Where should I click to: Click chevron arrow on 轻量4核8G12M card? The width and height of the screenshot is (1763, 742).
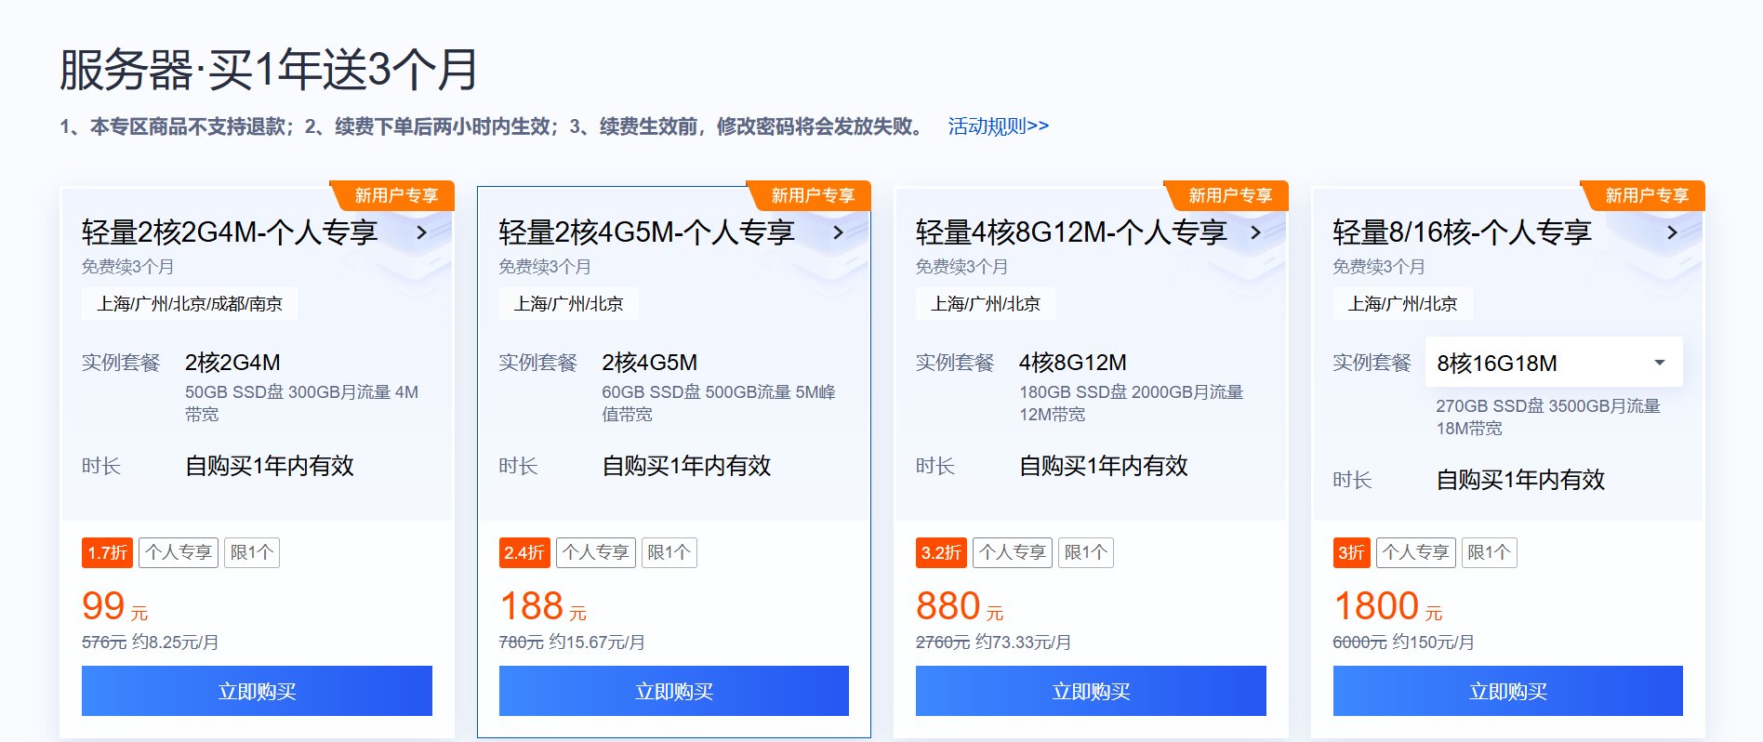1255,232
